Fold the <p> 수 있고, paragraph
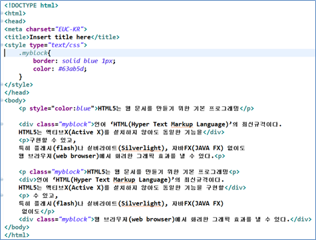This screenshot has width=316, height=240. point(2,195)
